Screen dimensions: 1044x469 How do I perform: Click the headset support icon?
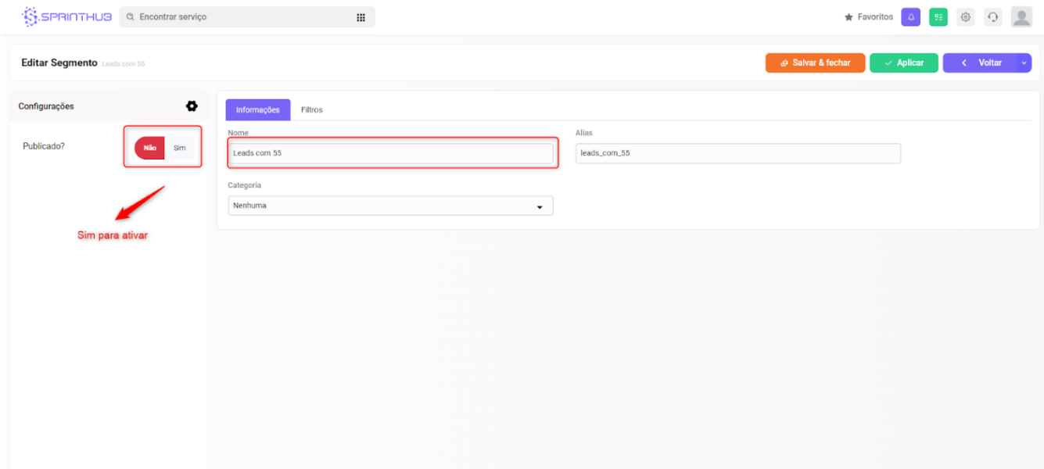993,17
